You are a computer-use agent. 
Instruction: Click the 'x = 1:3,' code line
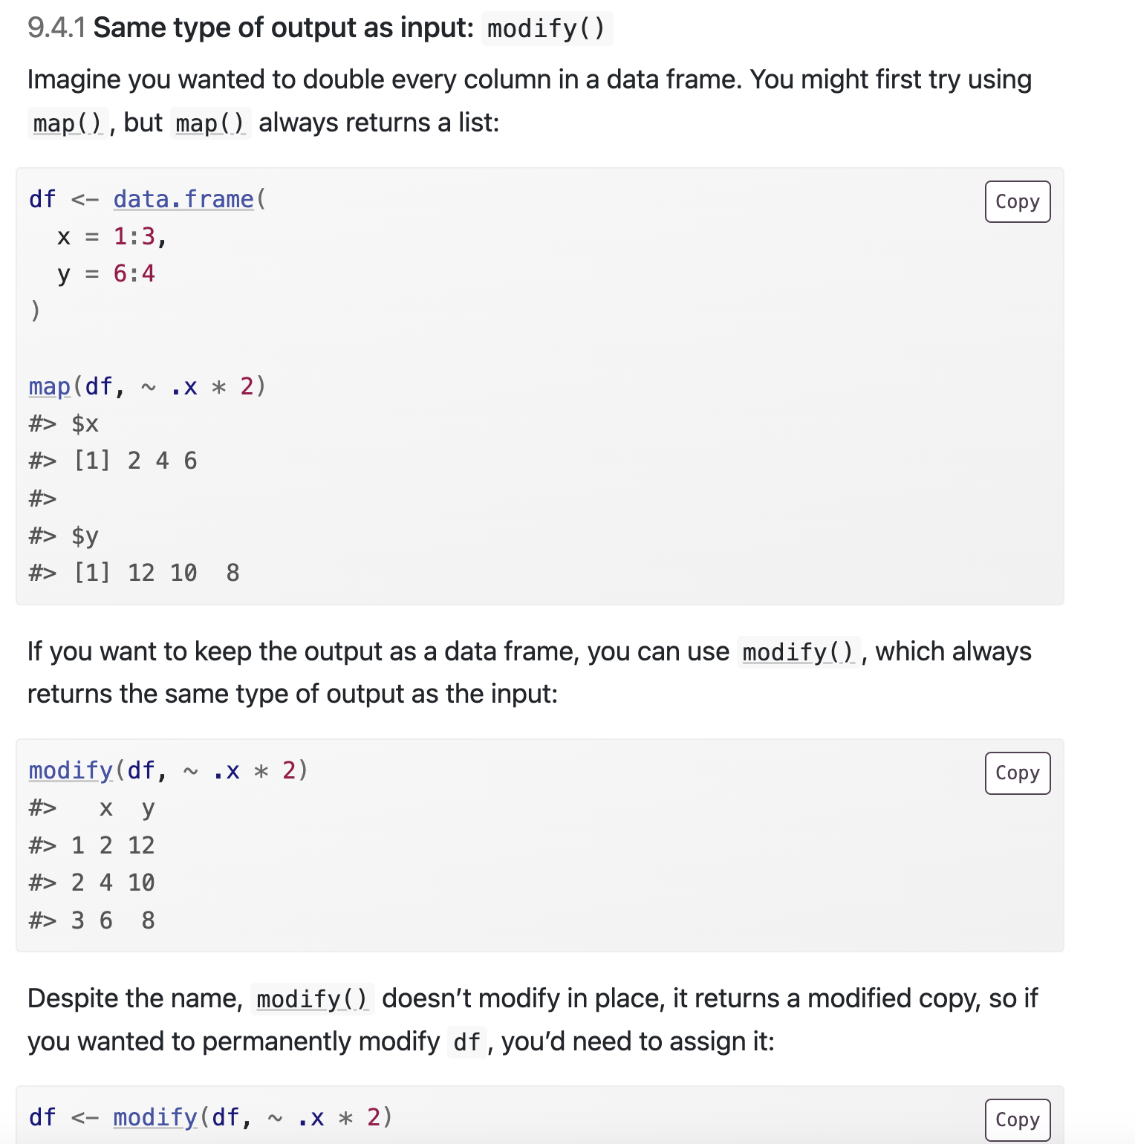pos(111,236)
